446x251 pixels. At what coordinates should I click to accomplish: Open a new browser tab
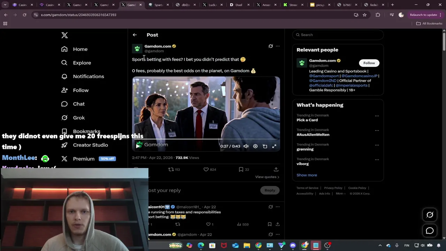pyautogui.click(x=392, y=5)
